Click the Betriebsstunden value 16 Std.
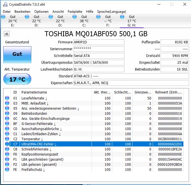This screenshot has width=191, height=185. [x=175, y=69]
